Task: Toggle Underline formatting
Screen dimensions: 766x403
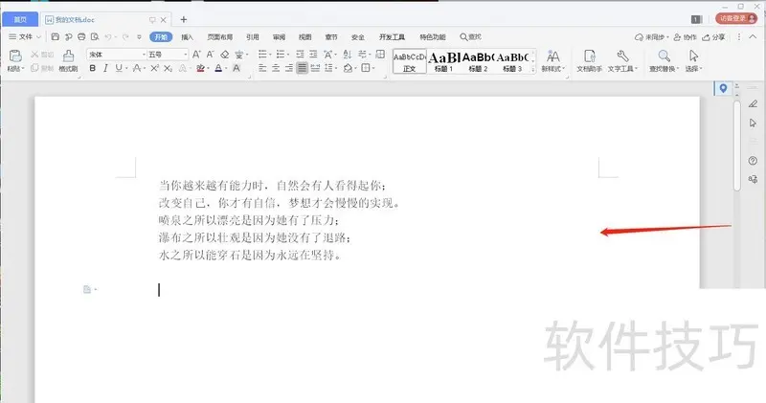Action: click(119, 68)
